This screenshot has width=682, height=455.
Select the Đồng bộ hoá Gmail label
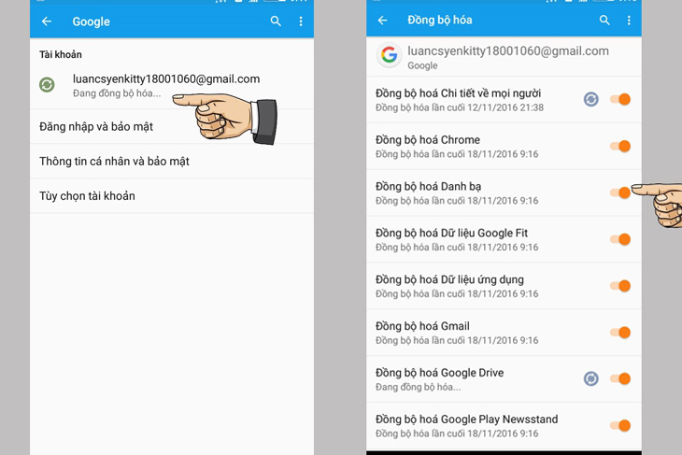(x=422, y=326)
